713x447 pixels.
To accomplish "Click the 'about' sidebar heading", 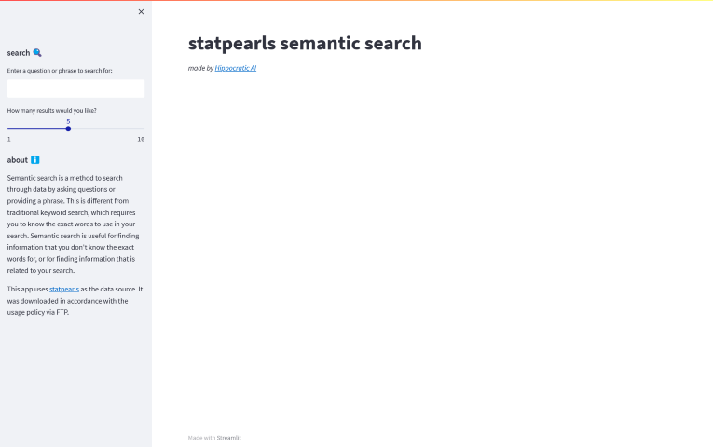I will 18,159.
